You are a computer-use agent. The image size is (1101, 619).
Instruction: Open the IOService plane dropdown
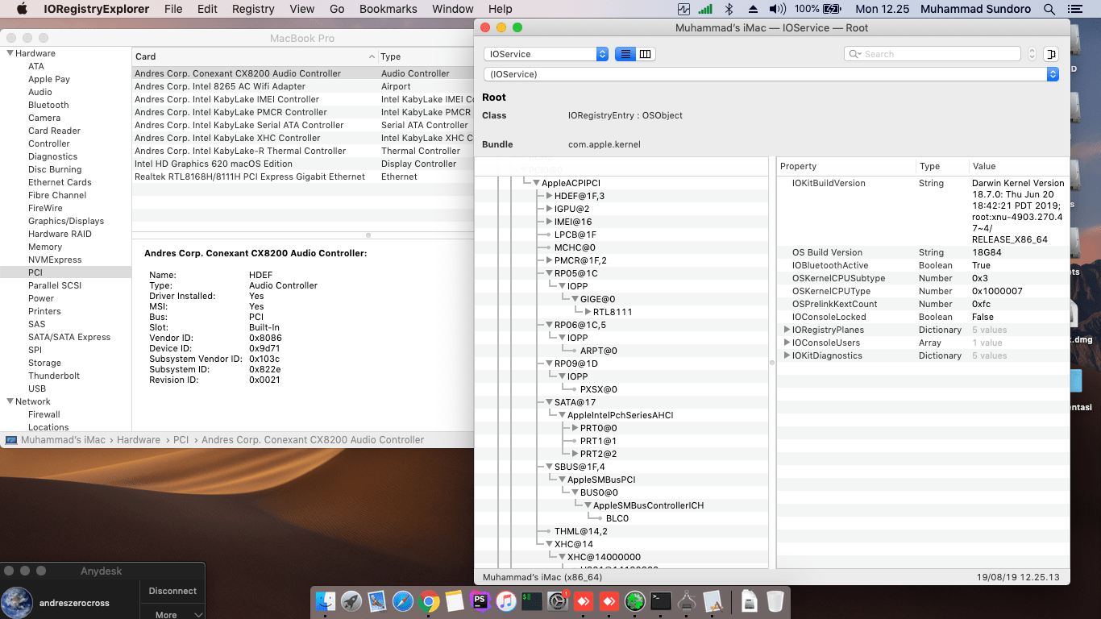pyautogui.click(x=546, y=54)
